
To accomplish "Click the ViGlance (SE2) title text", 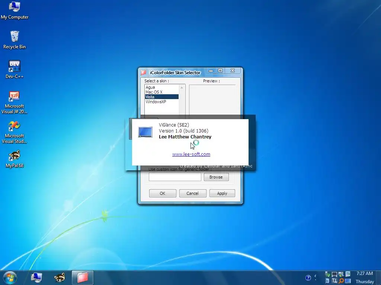I will (174, 125).
